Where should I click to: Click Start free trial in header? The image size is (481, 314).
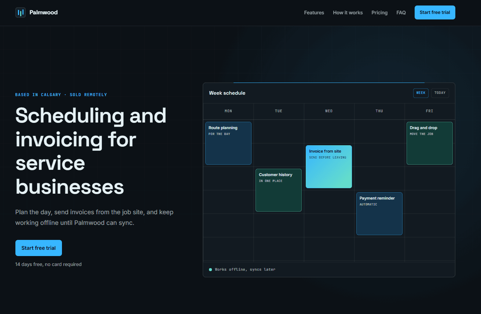point(435,12)
